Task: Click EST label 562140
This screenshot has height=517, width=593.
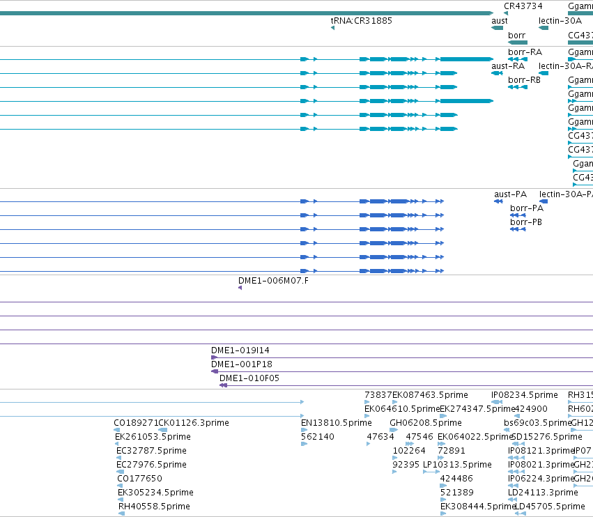Action: coord(318,437)
